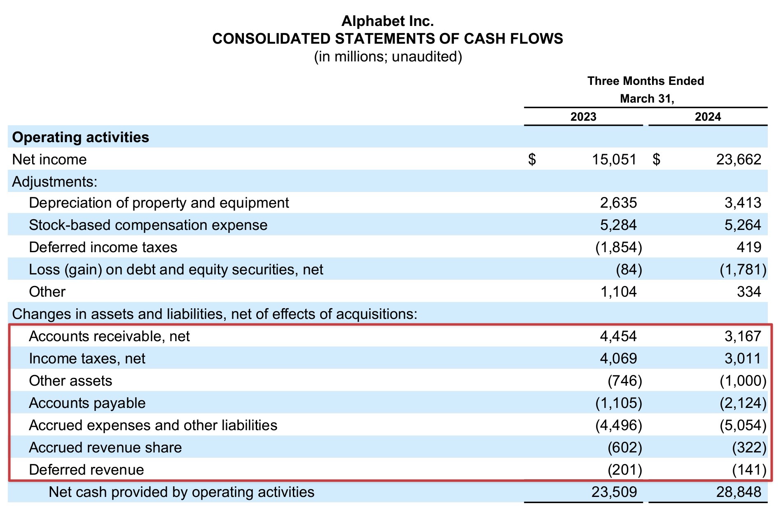
Task: Click '(in millions; unaudited)' subtitle
Action: (x=388, y=56)
